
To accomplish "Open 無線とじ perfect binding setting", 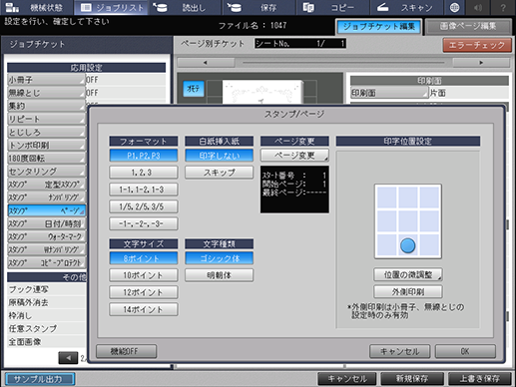I will [46, 93].
